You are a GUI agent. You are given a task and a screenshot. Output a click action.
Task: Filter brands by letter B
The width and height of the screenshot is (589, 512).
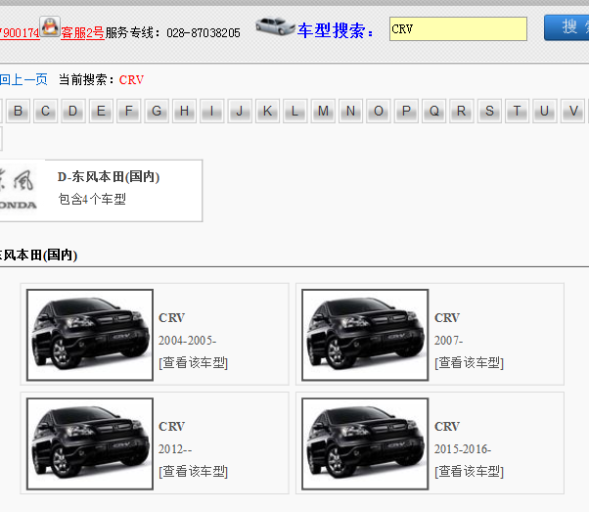click(x=18, y=111)
